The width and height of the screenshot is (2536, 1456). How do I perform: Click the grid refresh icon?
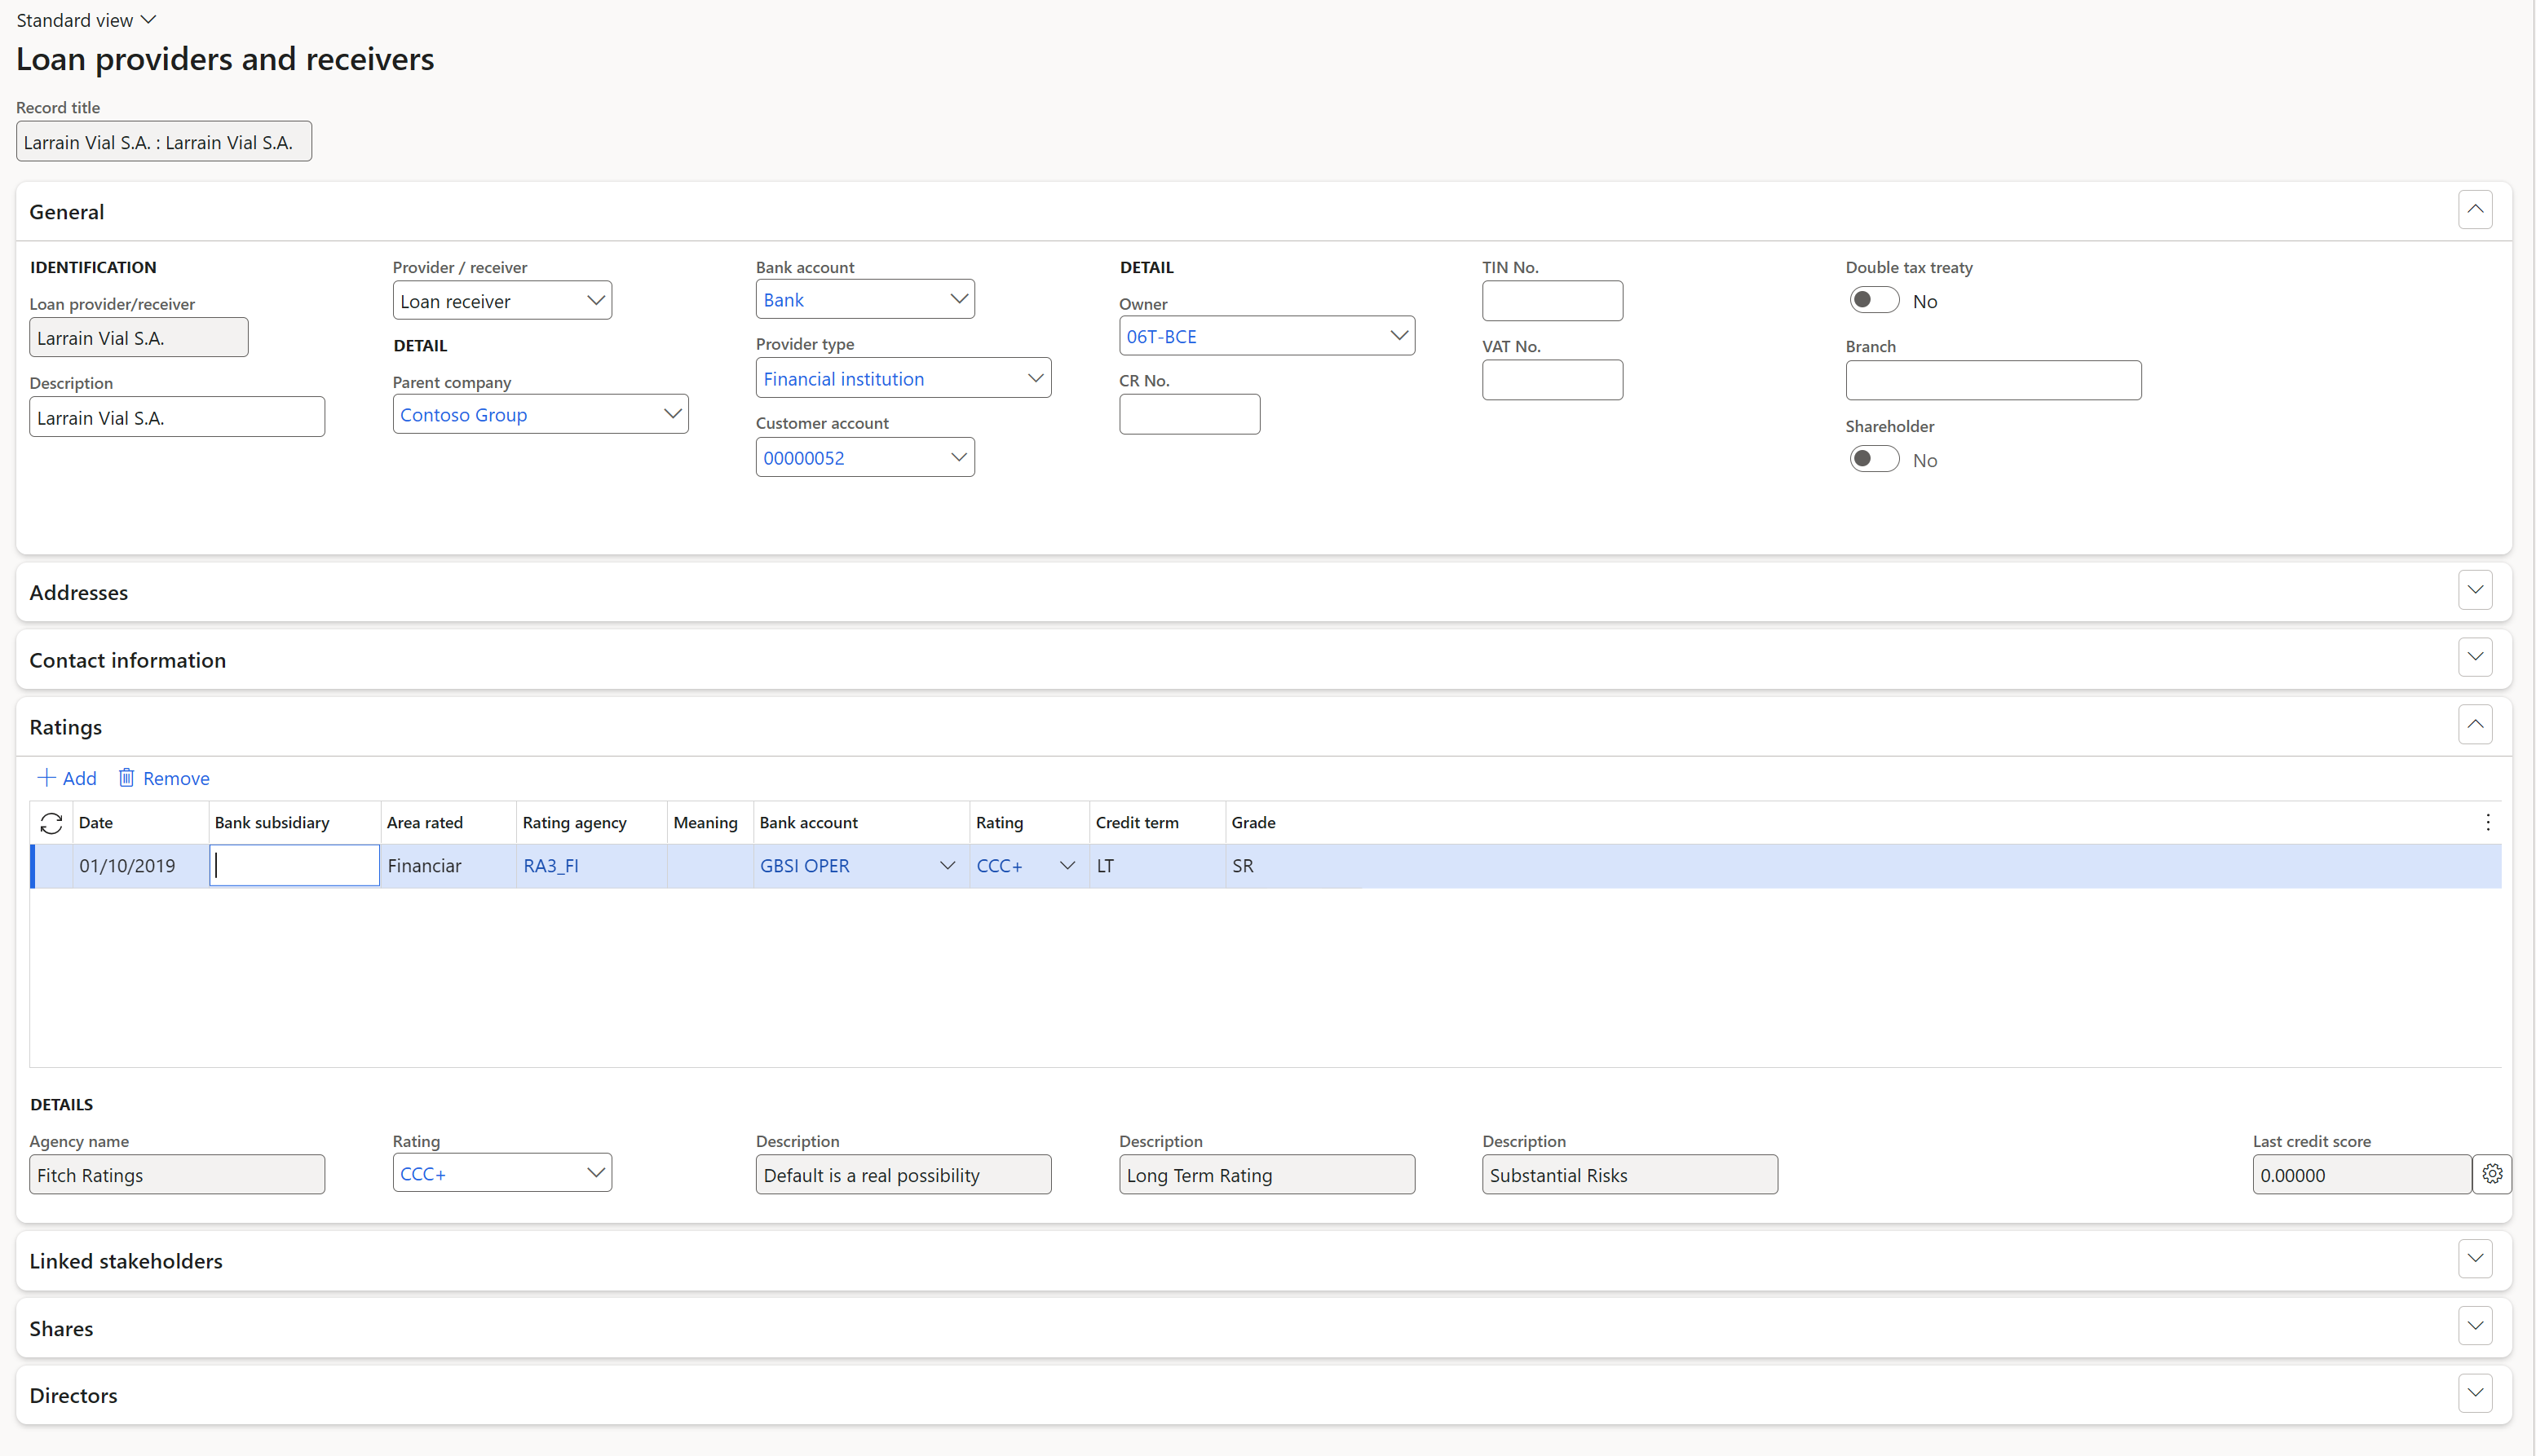[x=51, y=823]
